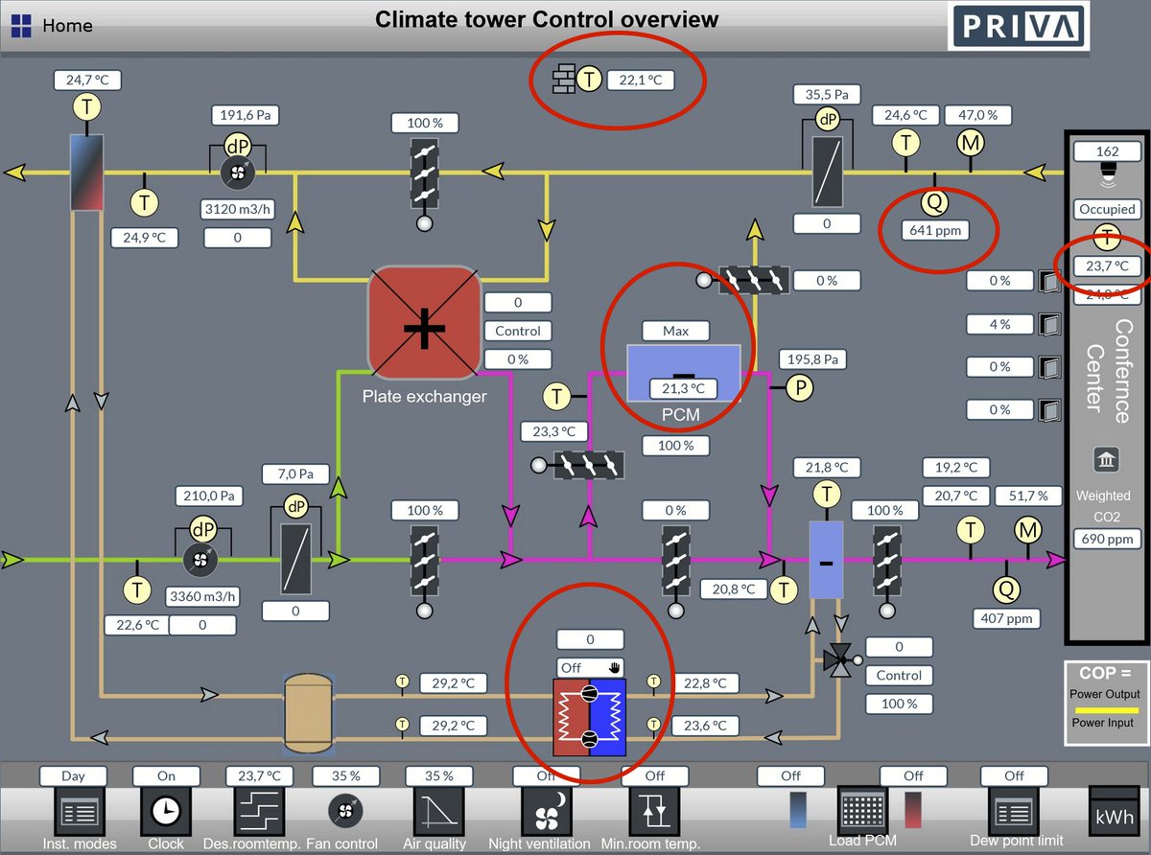The image size is (1151, 855).
Task: Open the Min.room temp. icon
Action: point(653,812)
